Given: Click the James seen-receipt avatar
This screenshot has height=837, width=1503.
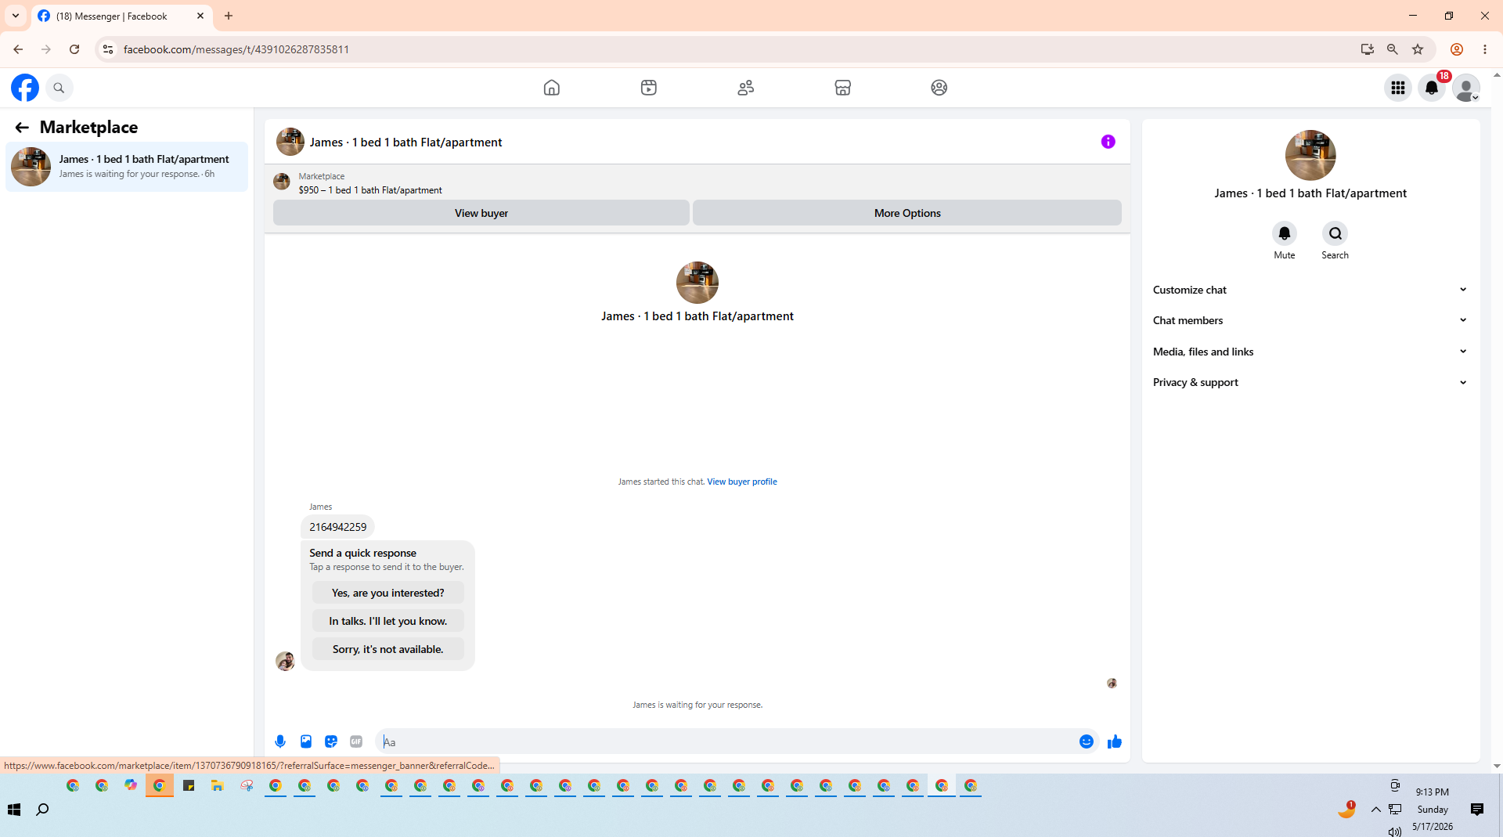Looking at the screenshot, I should pyautogui.click(x=1112, y=684).
